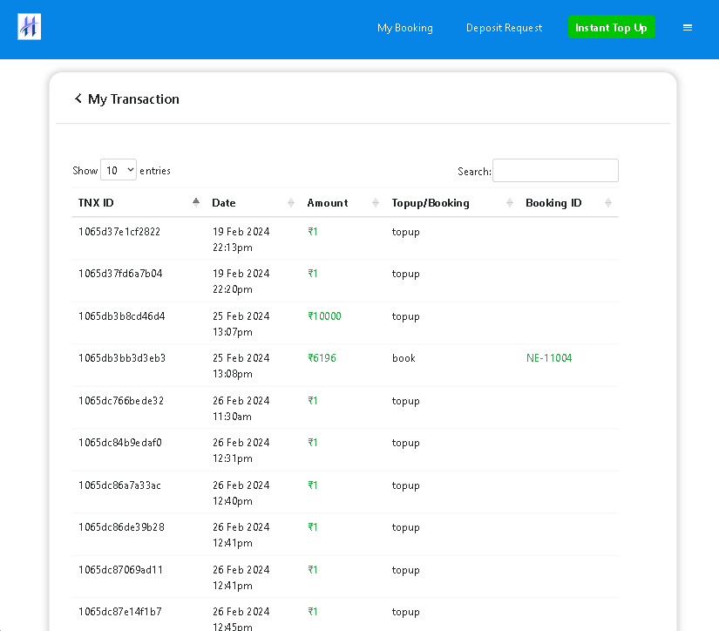Select transaction row 1065db3bb3d3eb3
Viewport: 719px width, 631px height.
pyautogui.click(x=122, y=358)
